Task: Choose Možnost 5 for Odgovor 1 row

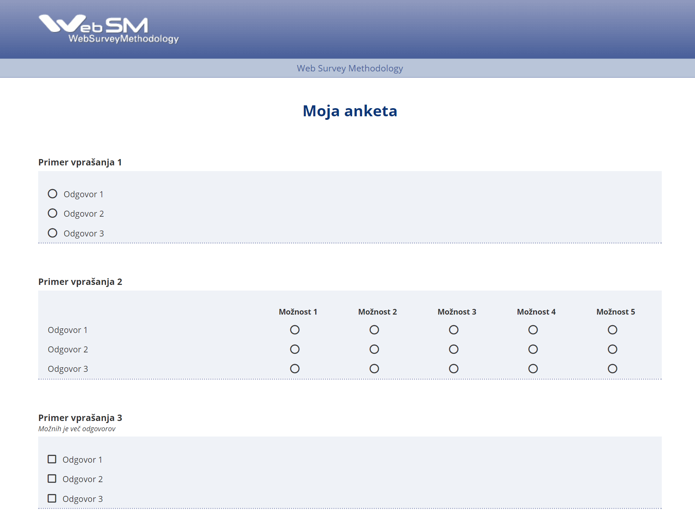Action: 613,330
